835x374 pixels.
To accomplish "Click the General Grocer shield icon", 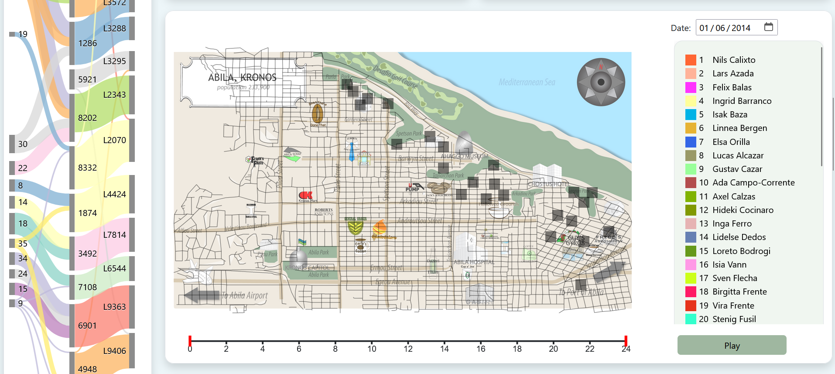I will click(x=356, y=226).
